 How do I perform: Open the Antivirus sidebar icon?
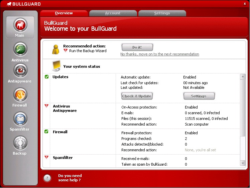coord(20,49)
